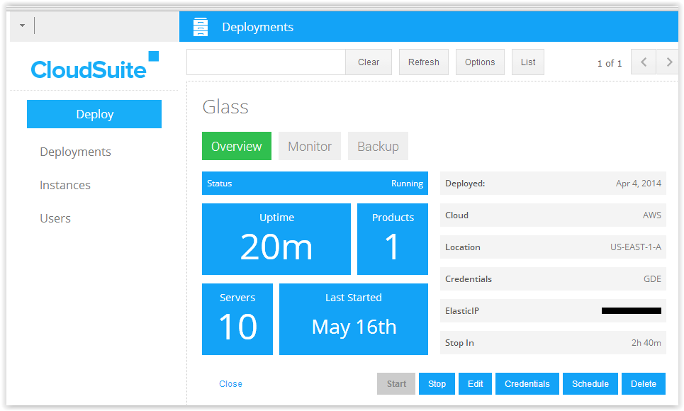684x411 pixels.
Task: Switch to the Monitor tab
Action: pos(310,146)
